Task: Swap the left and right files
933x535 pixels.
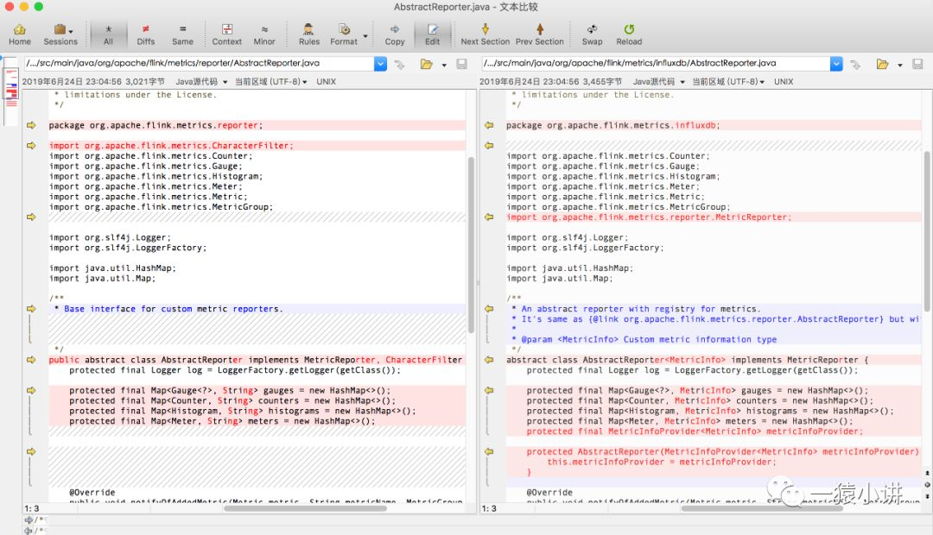Action: (592, 35)
